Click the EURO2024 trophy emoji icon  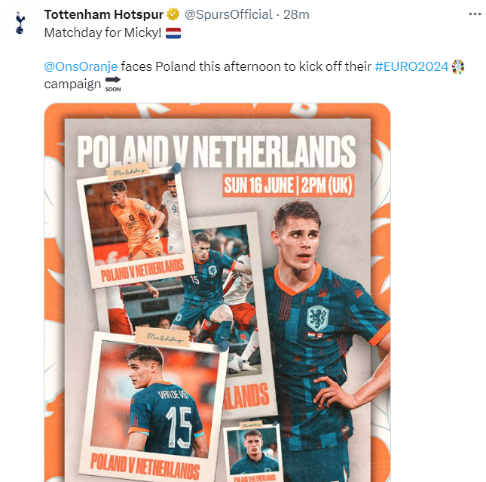coord(458,66)
